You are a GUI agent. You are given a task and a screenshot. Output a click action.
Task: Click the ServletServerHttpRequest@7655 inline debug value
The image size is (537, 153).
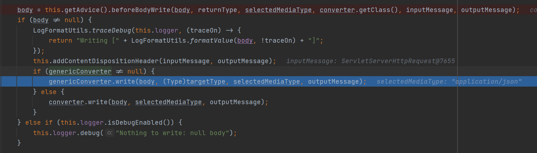pos(398,61)
